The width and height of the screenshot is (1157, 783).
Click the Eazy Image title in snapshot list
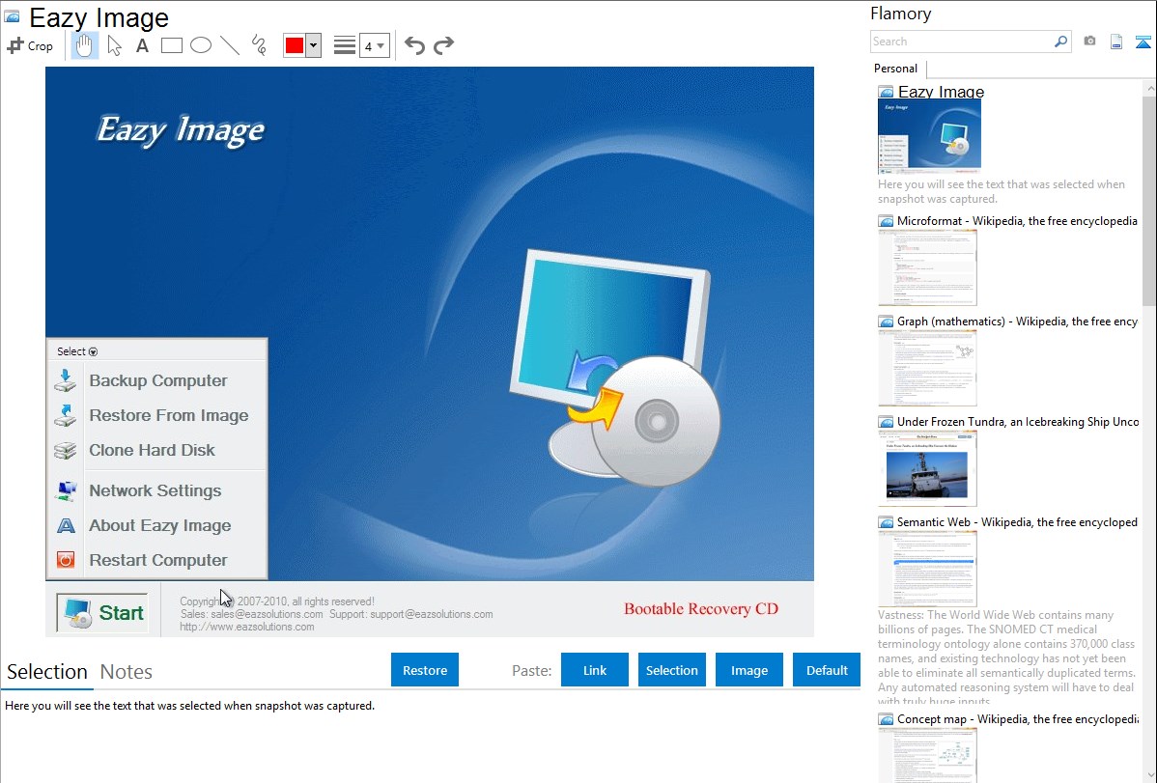pos(941,93)
